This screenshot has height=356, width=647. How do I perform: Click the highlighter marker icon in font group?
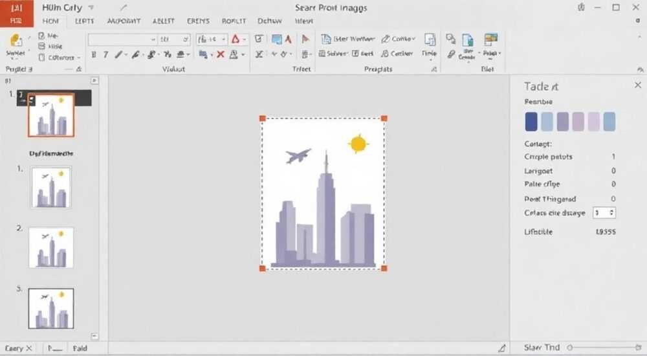[136, 54]
